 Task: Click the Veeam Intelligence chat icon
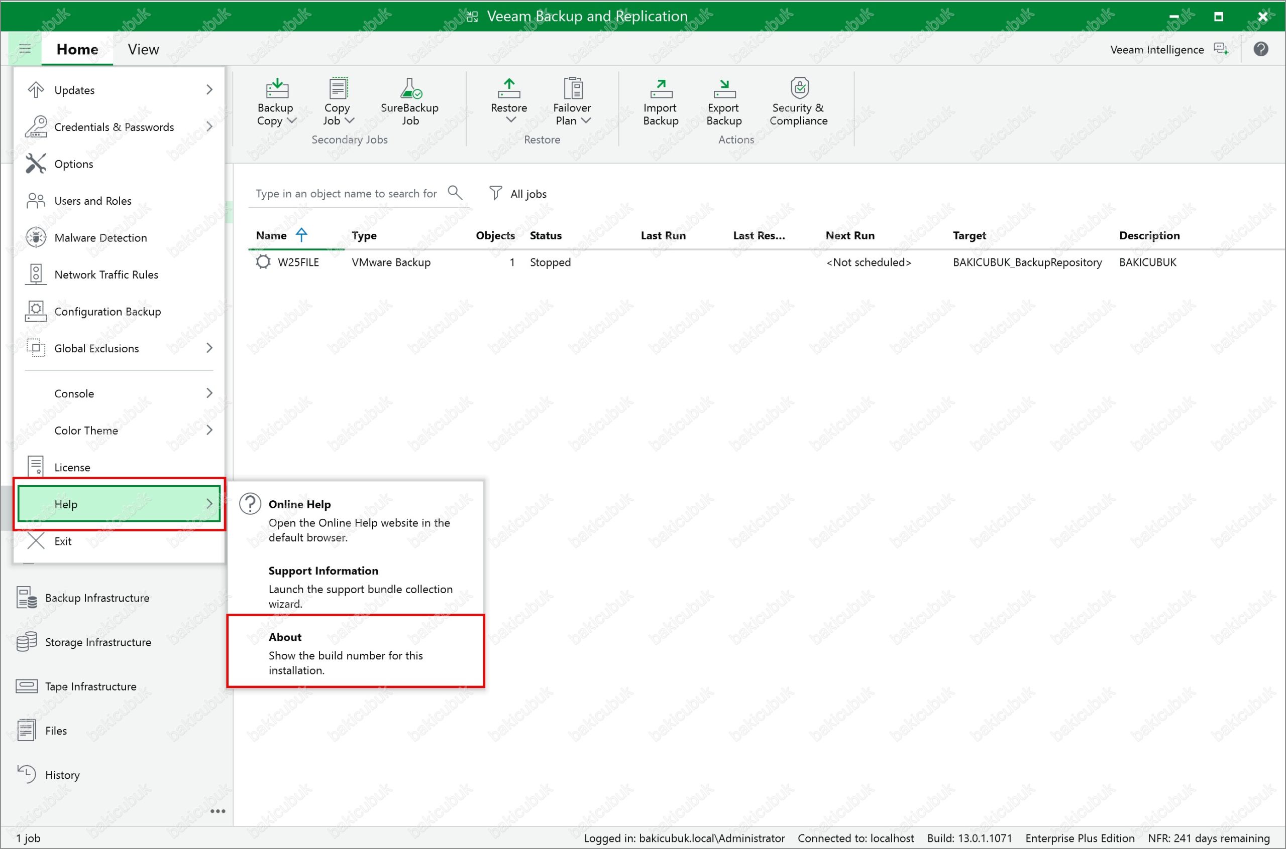[x=1220, y=49]
